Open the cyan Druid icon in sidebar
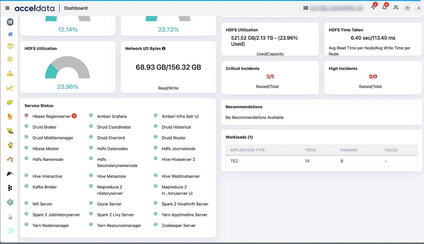Screen dimensions: 424x244 tap(10, 231)
